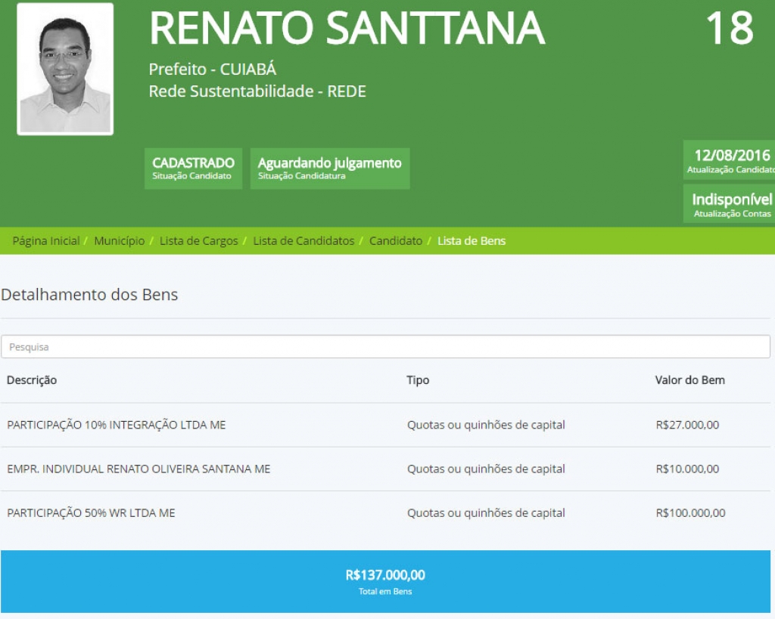Click the Tipo cell in the WR LTDA row
Image resolution: width=775 pixels, height=619 pixels.
486,513
